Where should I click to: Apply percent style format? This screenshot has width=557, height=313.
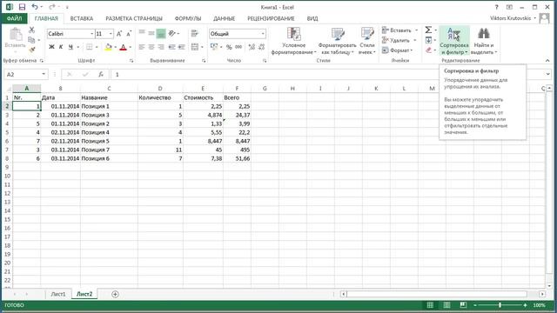click(229, 47)
